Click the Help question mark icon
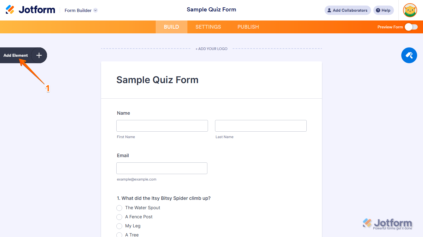This screenshot has width=423, height=237. 378,10
